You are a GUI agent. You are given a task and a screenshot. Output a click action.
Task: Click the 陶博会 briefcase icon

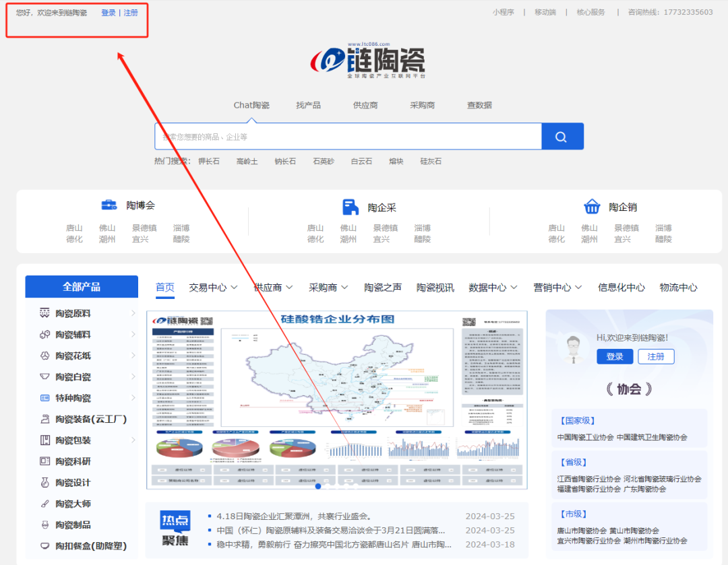[x=110, y=205]
